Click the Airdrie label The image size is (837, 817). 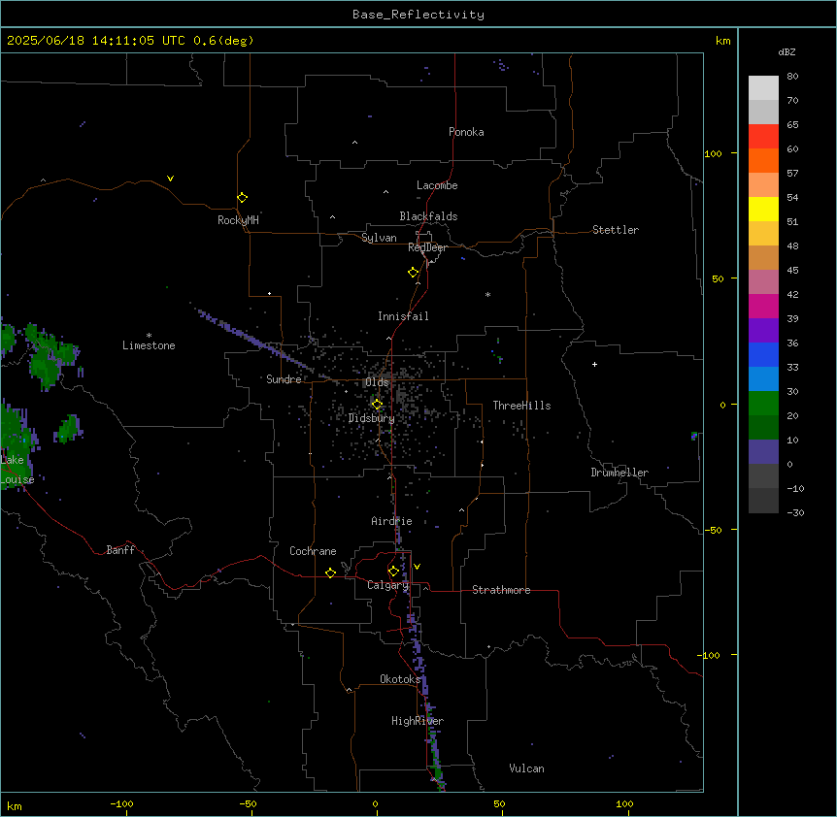click(x=391, y=521)
